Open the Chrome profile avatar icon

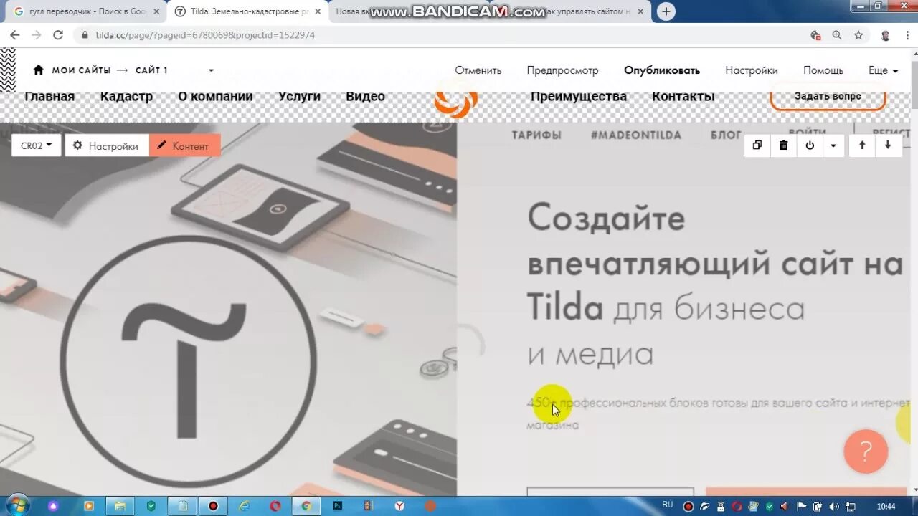[x=885, y=35]
